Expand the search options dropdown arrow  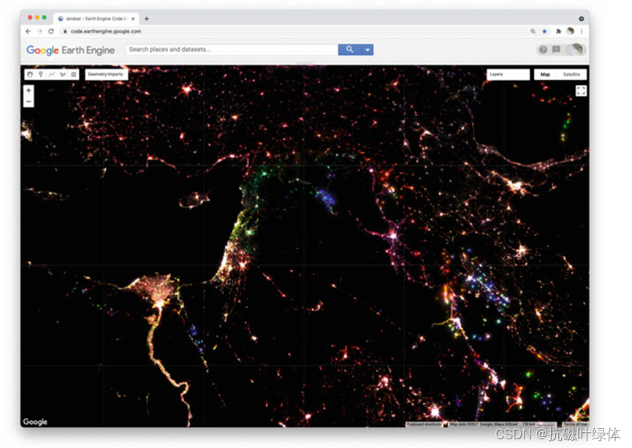pos(368,50)
